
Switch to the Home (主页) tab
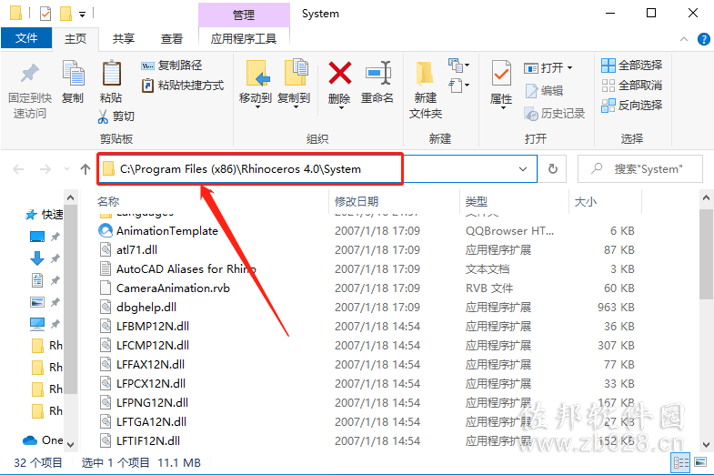(75, 39)
